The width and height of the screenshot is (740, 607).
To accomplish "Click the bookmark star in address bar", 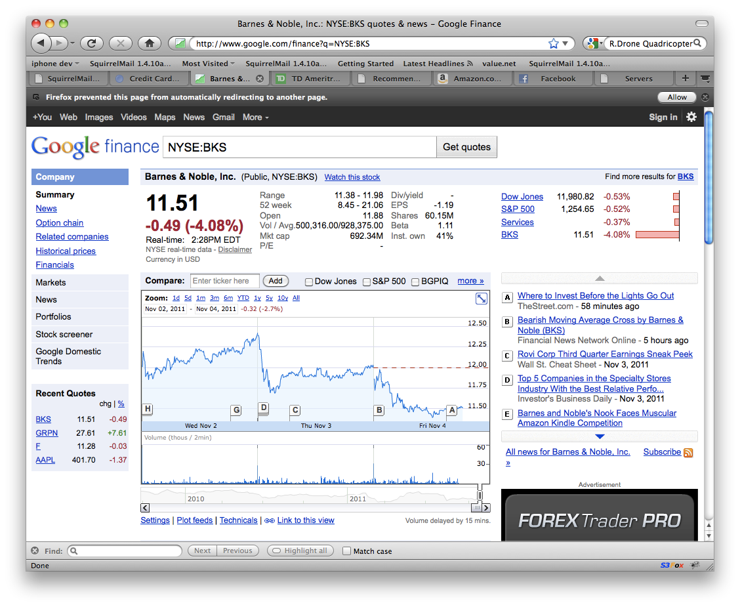I will 553,44.
